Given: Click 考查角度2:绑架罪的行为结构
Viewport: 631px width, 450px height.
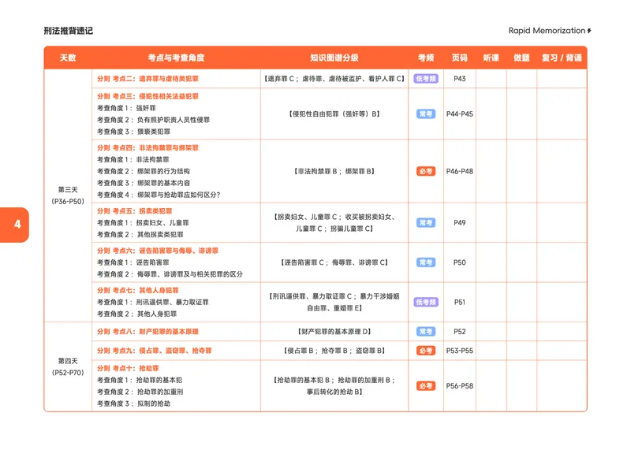Looking at the screenshot, I should tap(144, 171).
